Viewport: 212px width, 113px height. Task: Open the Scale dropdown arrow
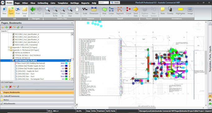pyautogui.click(x=85, y=16)
